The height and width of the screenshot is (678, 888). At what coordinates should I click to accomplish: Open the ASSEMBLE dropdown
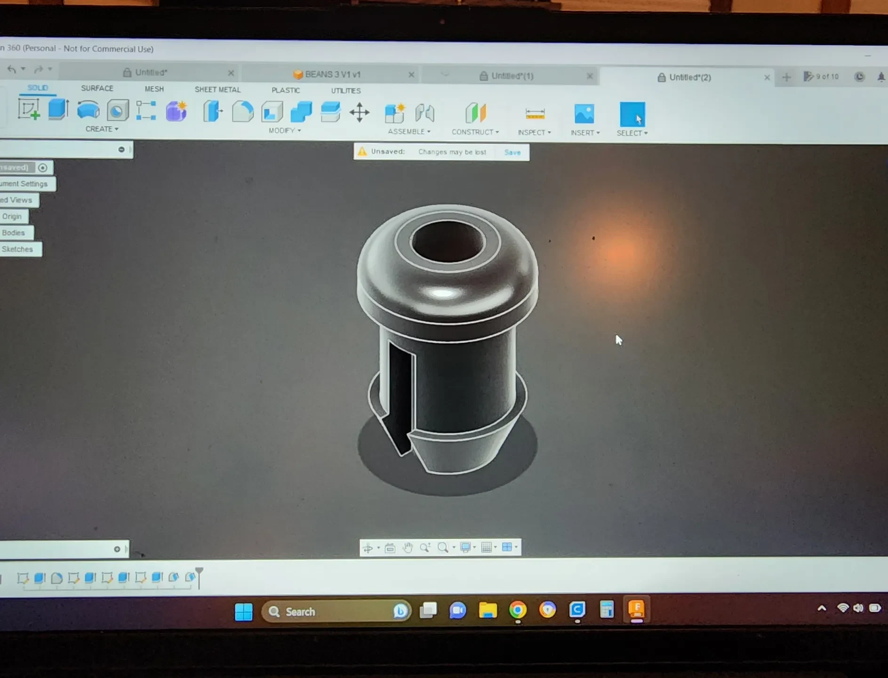tap(409, 131)
